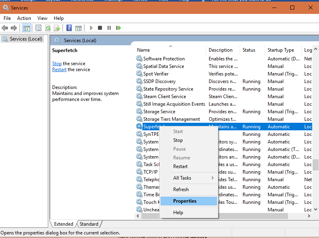Switch to the Standard tab
This screenshot has width=319, height=238.
click(x=89, y=224)
